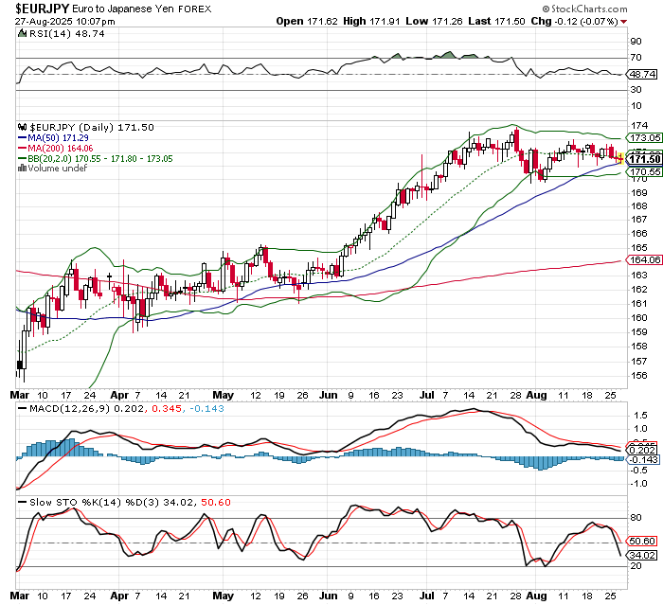Click the yellow last-price marker on chart
This screenshot has height=605, width=663.
click(x=619, y=158)
